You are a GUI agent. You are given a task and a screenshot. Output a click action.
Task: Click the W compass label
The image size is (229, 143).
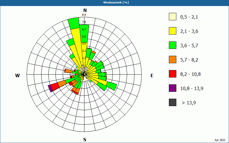tap(17, 76)
